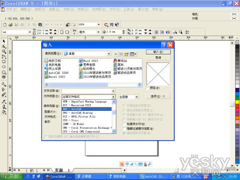Open the Options icon on property bar
The image size is (240, 180).
(x=187, y=32)
